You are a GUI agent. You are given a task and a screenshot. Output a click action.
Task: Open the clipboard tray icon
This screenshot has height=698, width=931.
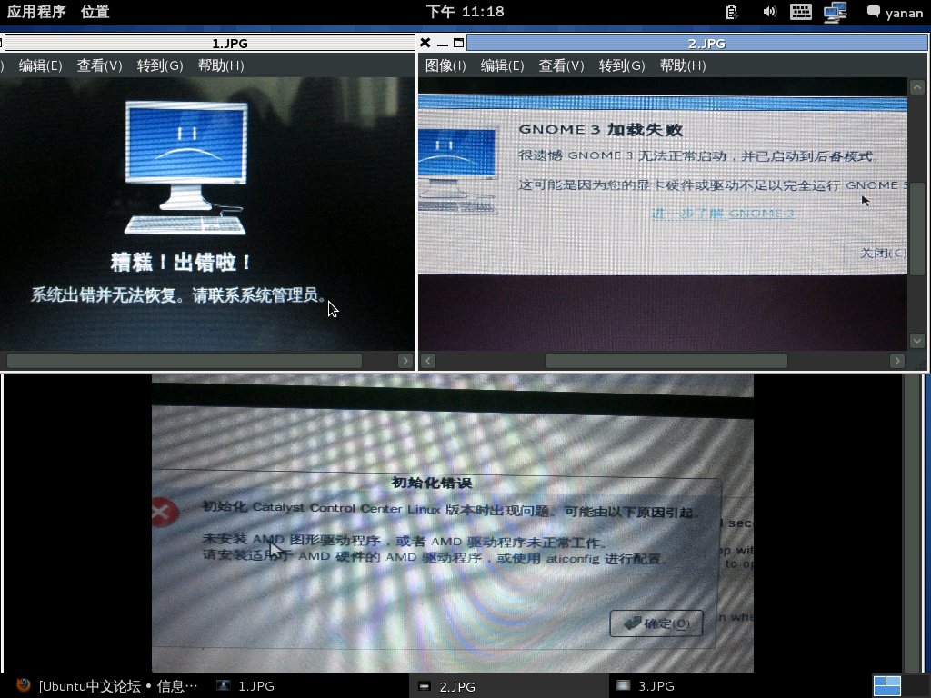tap(732, 12)
